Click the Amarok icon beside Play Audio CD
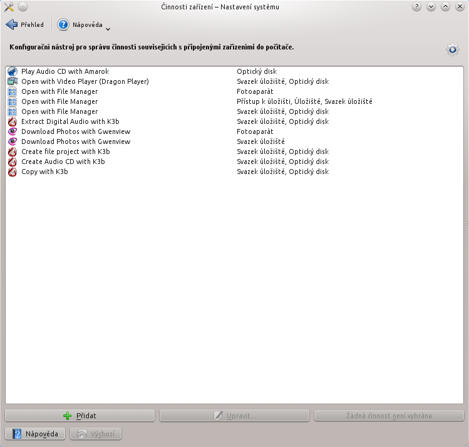 [13, 71]
